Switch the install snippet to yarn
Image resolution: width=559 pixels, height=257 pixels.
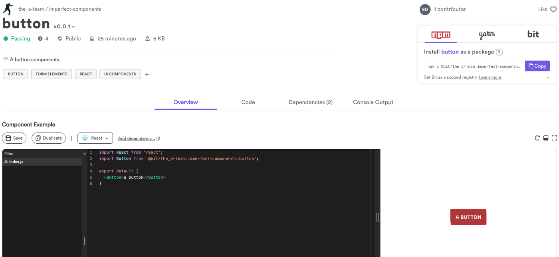pos(487,35)
